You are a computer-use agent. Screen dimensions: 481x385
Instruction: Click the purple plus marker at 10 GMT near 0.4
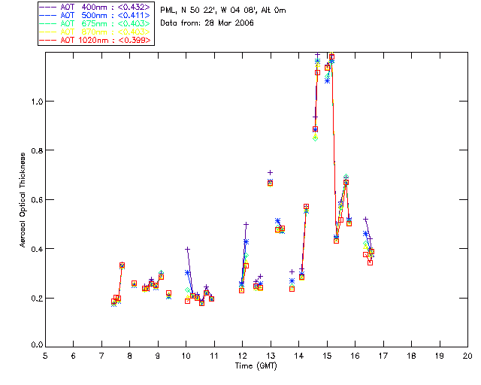click(x=187, y=249)
